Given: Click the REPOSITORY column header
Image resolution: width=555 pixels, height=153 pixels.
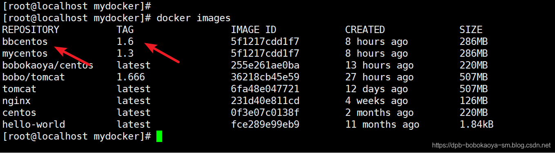Looking at the screenshot, I should [31, 30].
